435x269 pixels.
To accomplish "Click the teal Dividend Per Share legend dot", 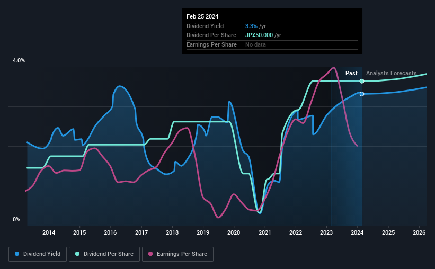I will (77, 254).
